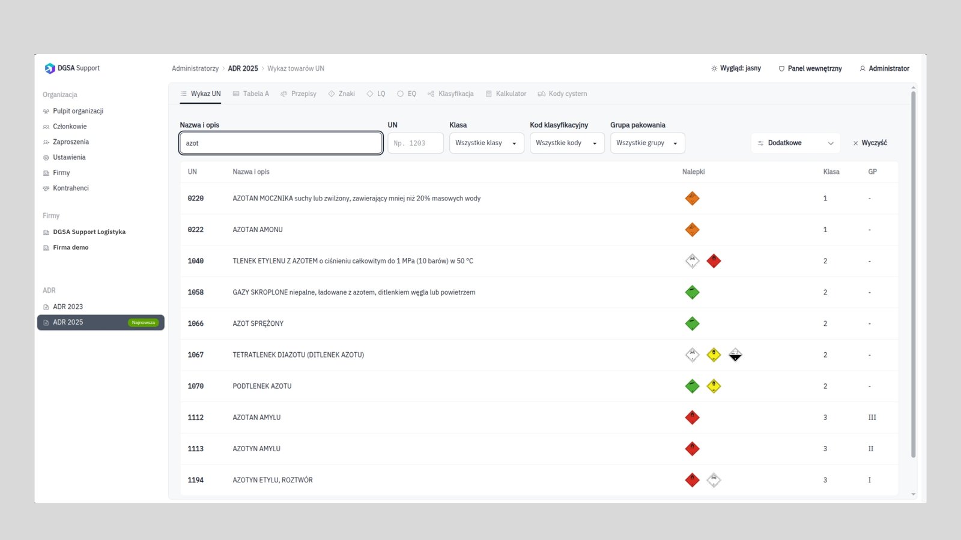Click the UN number input field

[416, 143]
